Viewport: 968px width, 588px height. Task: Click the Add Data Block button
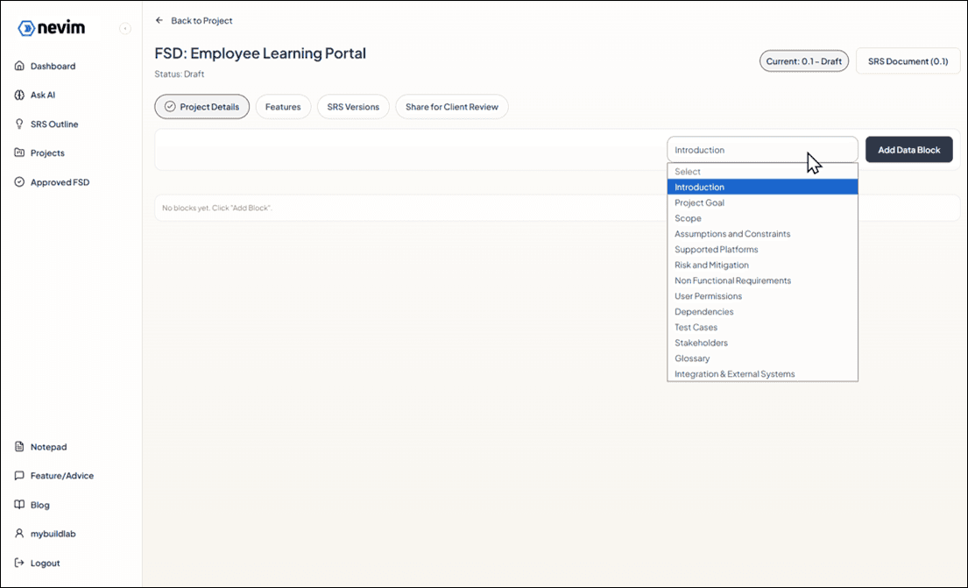[908, 149]
